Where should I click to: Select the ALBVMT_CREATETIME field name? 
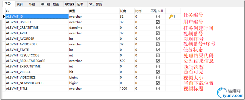[22, 28]
